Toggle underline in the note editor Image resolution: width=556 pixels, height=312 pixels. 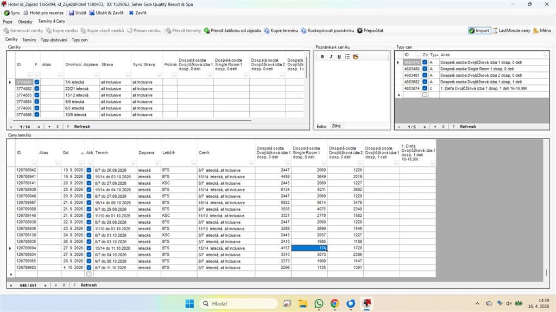click(x=339, y=56)
